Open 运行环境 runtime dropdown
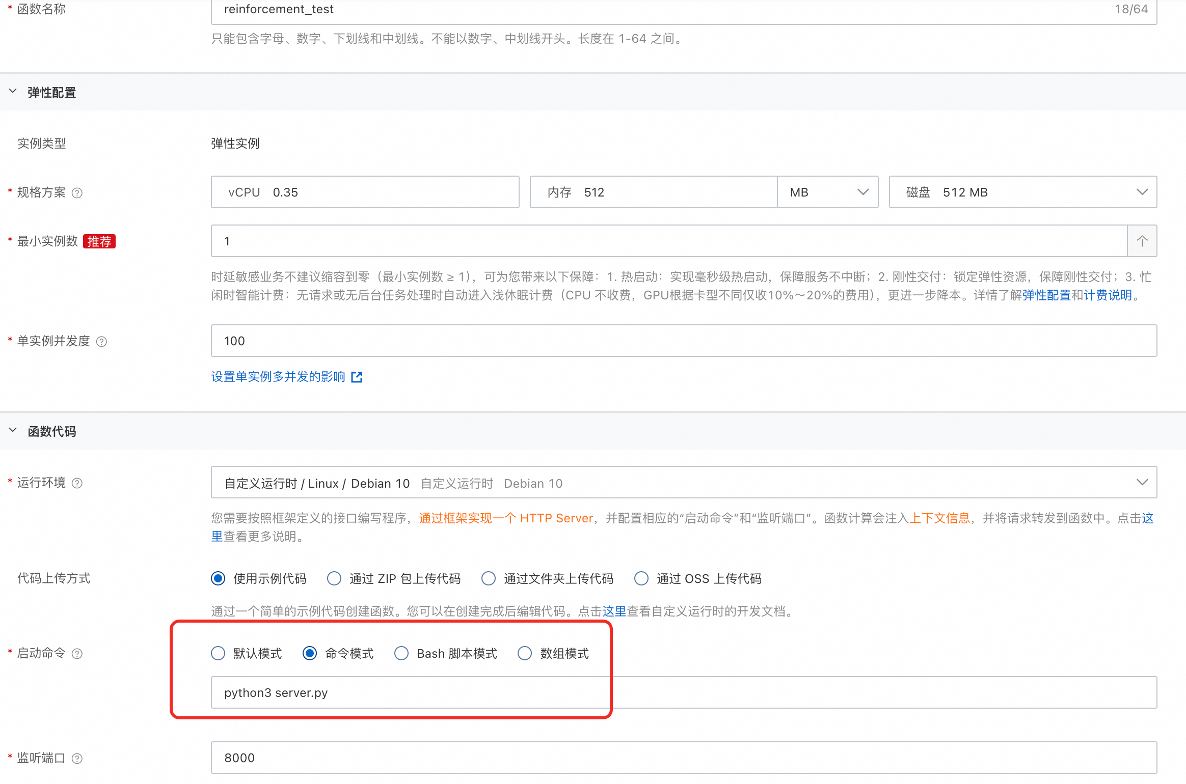The height and width of the screenshot is (784, 1186). pyautogui.click(x=684, y=483)
